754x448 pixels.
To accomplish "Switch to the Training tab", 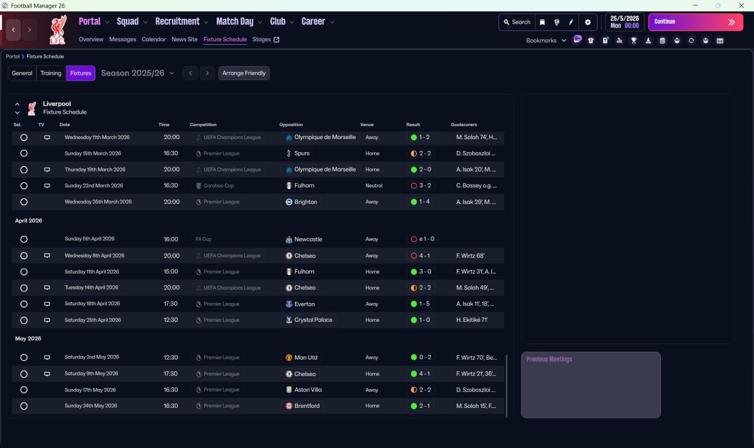I will coord(51,73).
